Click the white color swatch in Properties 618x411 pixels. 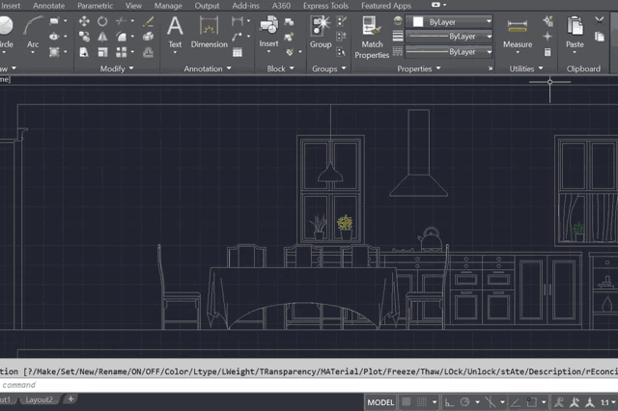pos(418,21)
